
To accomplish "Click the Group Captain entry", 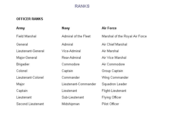I will [112, 71].
